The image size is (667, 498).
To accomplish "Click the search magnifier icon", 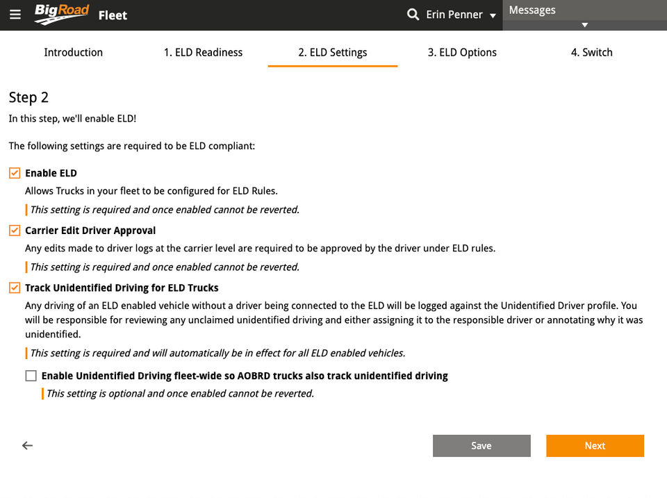I will (413, 15).
